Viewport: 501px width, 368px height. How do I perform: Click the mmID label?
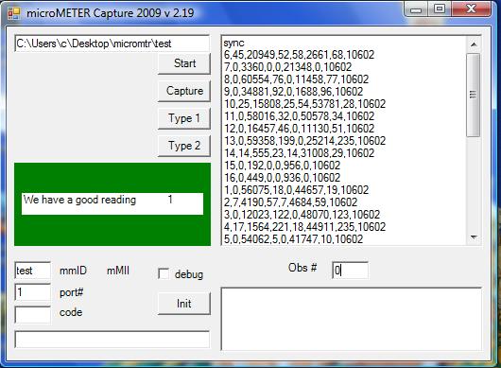[x=73, y=271]
